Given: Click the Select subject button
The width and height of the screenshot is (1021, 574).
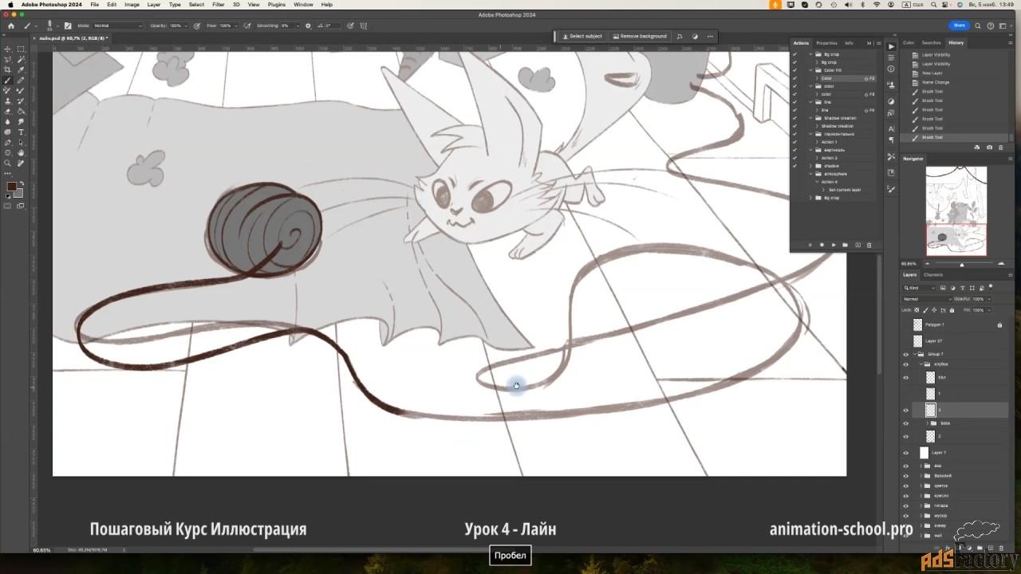Looking at the screenshot, I should (582, 36).
